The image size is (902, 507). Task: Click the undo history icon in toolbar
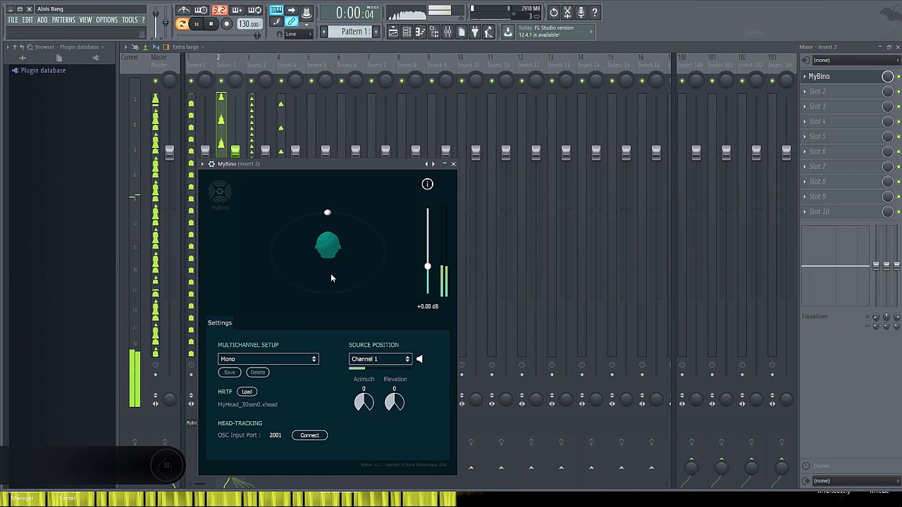554,12
